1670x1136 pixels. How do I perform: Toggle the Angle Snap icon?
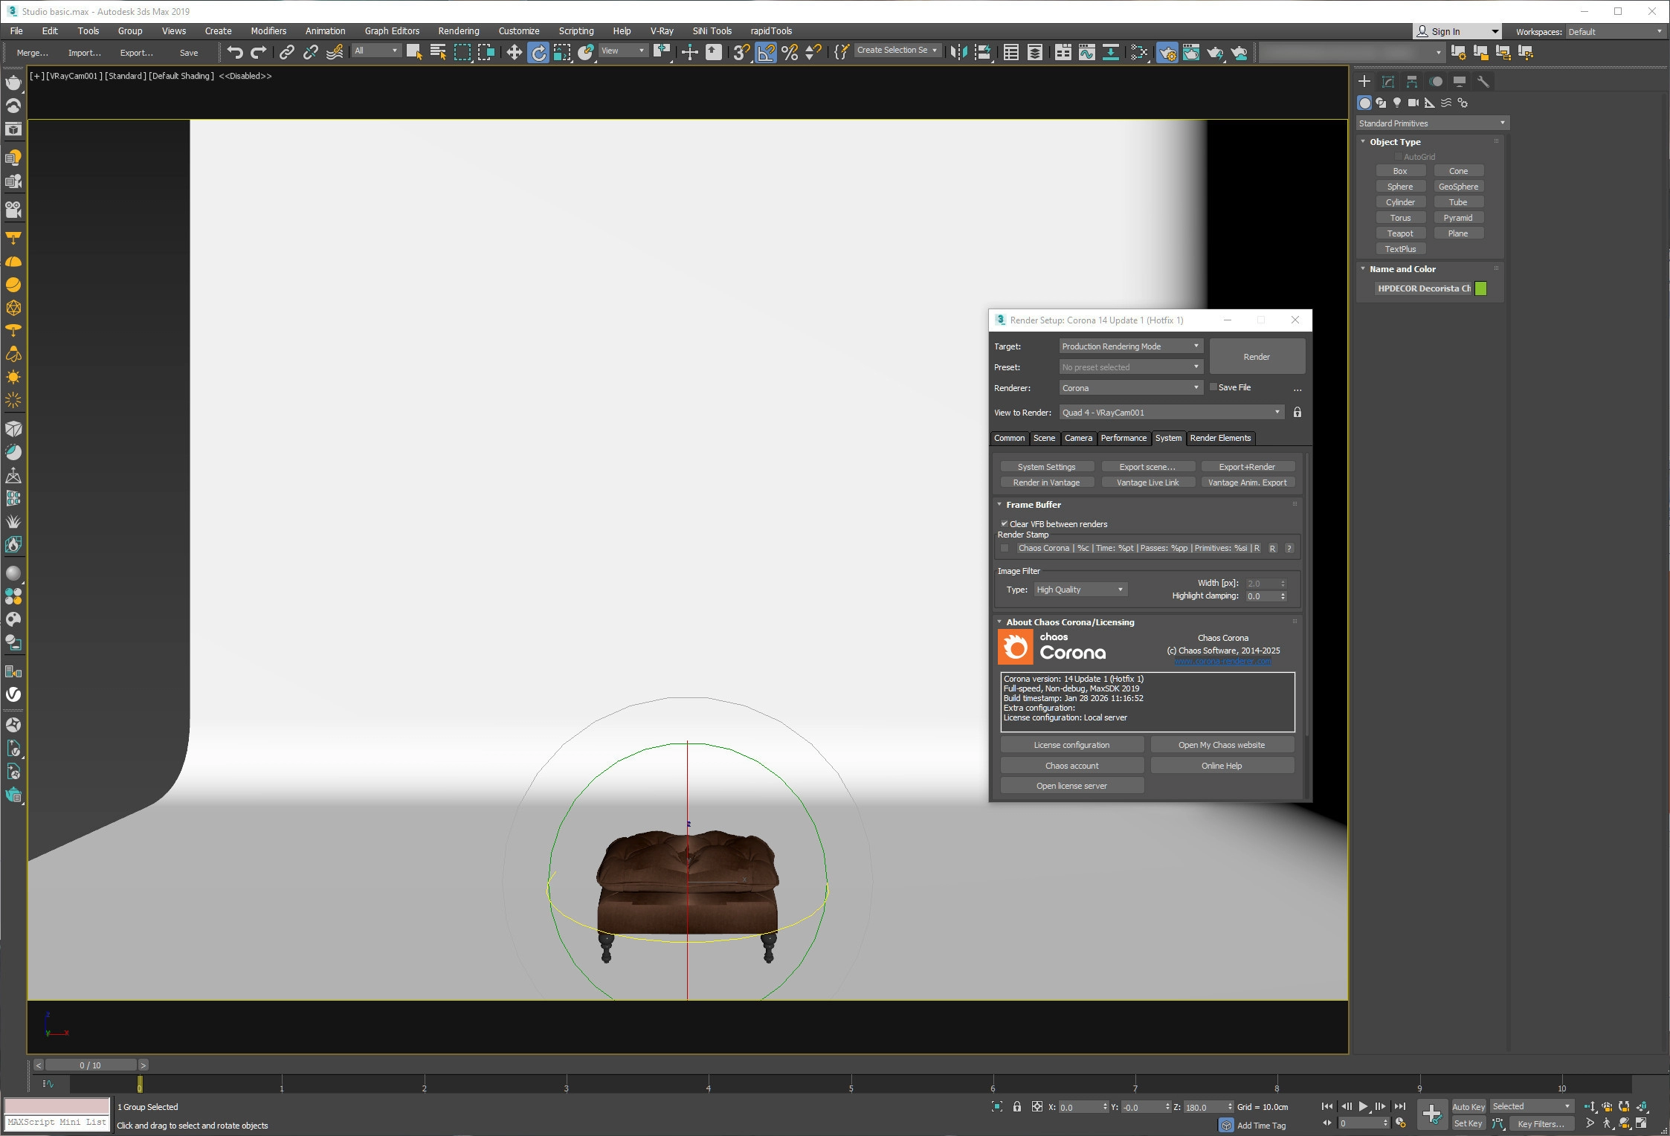(x=765, y=52)
